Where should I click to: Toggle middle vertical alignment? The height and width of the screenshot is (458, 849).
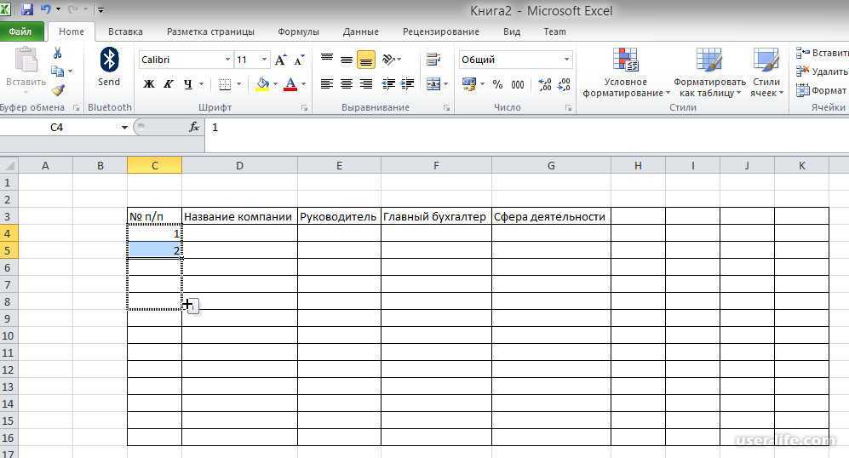pos(346,59)
